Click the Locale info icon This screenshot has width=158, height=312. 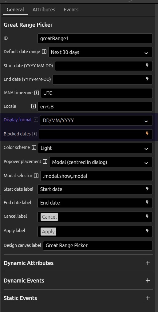point(34,106)
